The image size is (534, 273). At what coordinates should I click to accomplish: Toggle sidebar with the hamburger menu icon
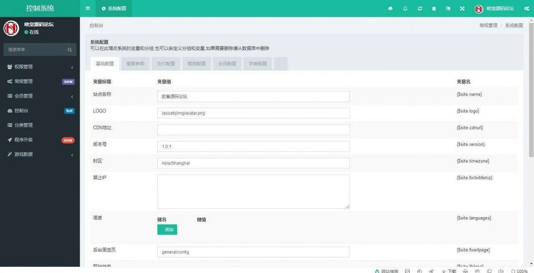pyautogui.click(x=88, y=8)
